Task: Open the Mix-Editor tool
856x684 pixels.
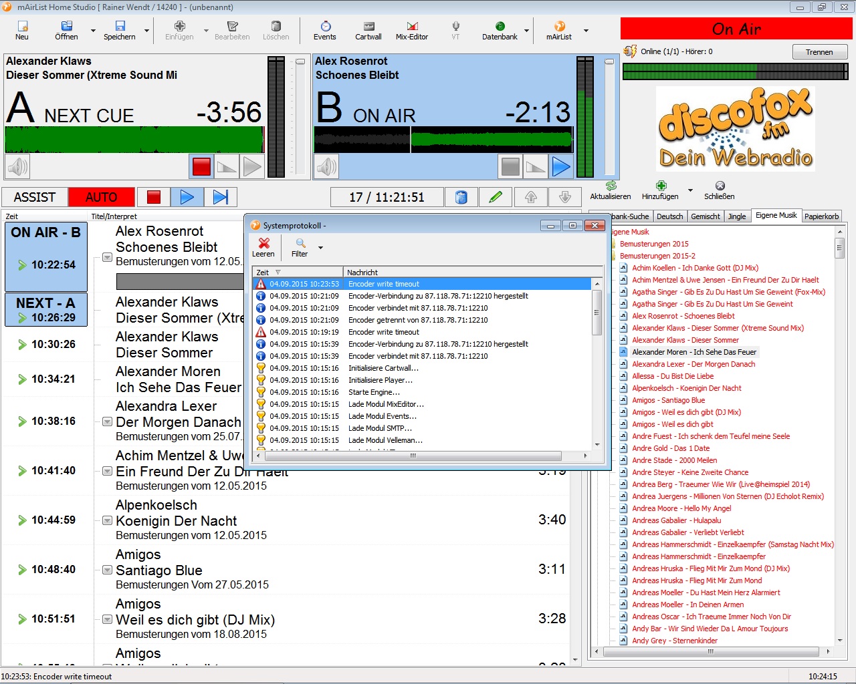Action: 411,30
